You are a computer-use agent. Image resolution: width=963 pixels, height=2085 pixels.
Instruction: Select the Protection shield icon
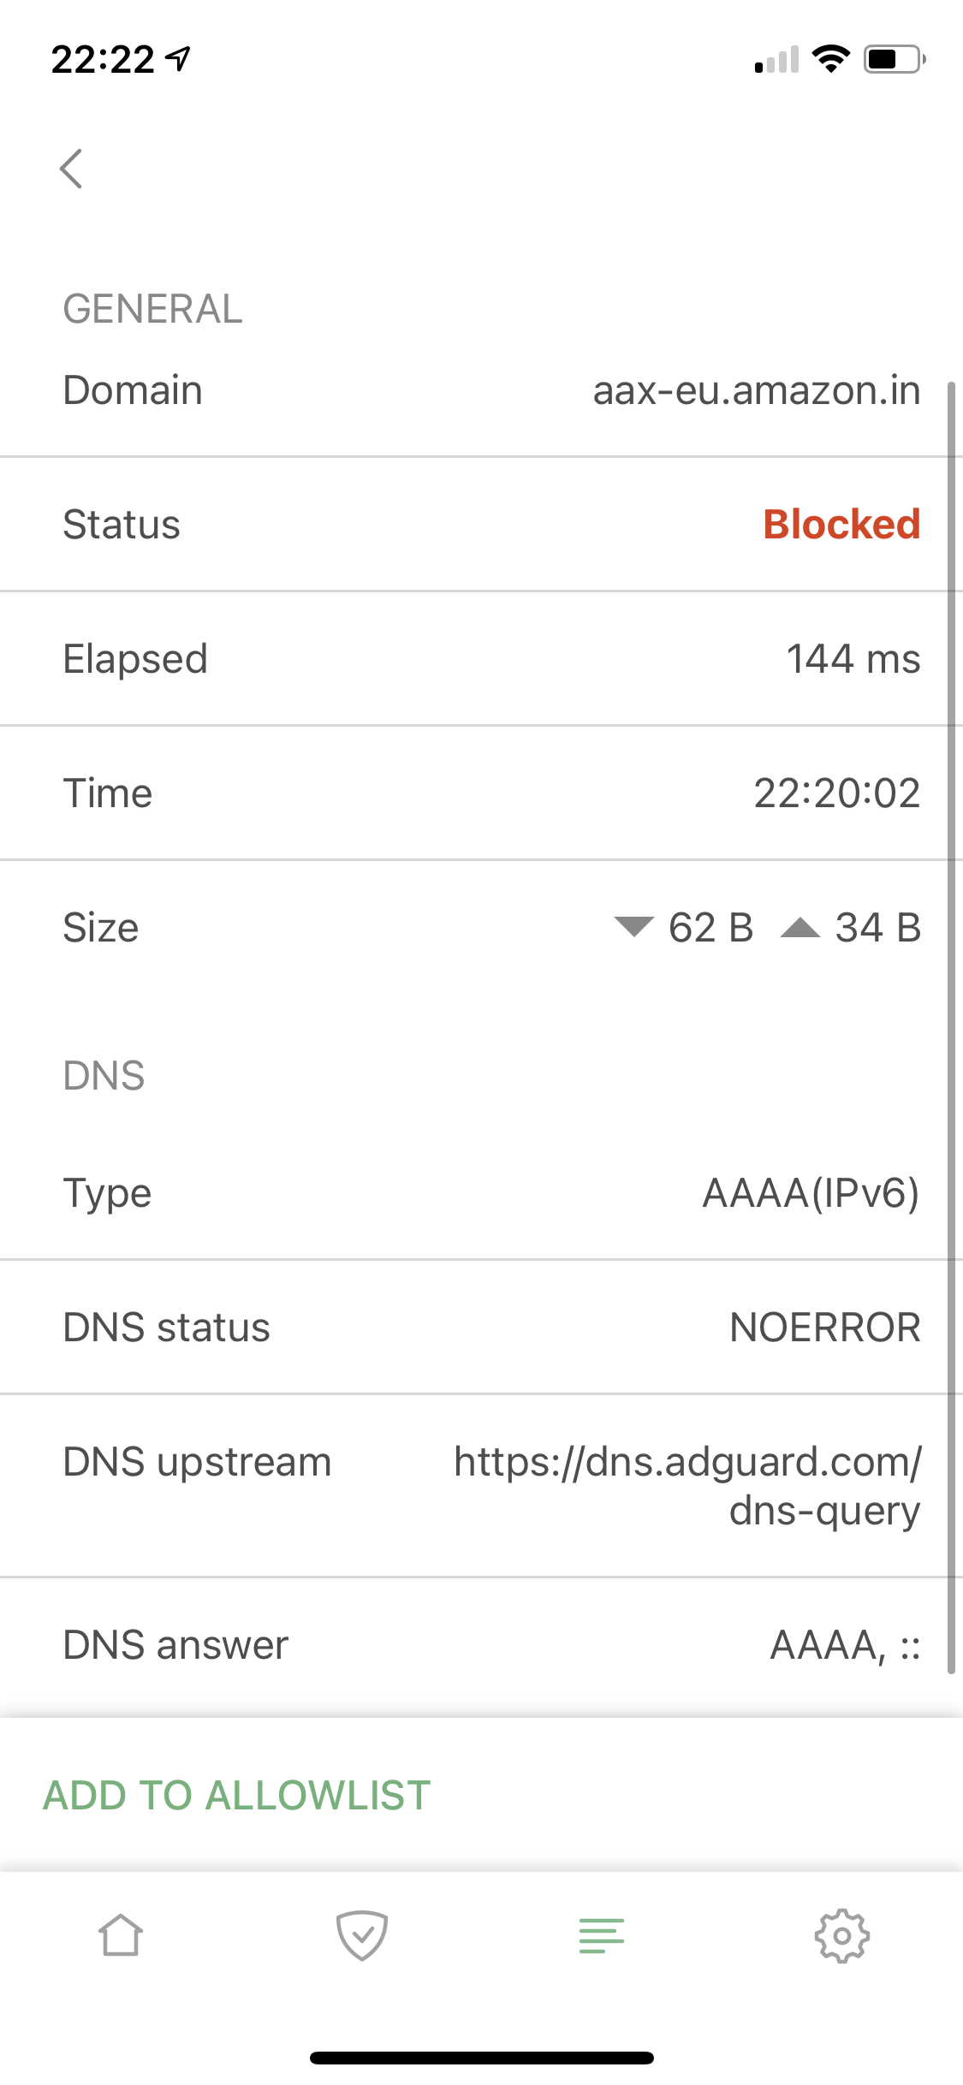click(x=360, y=1936)
